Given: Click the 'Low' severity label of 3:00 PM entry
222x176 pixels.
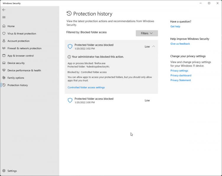Looking at the screenshot, I should click(x=147, y=100).
